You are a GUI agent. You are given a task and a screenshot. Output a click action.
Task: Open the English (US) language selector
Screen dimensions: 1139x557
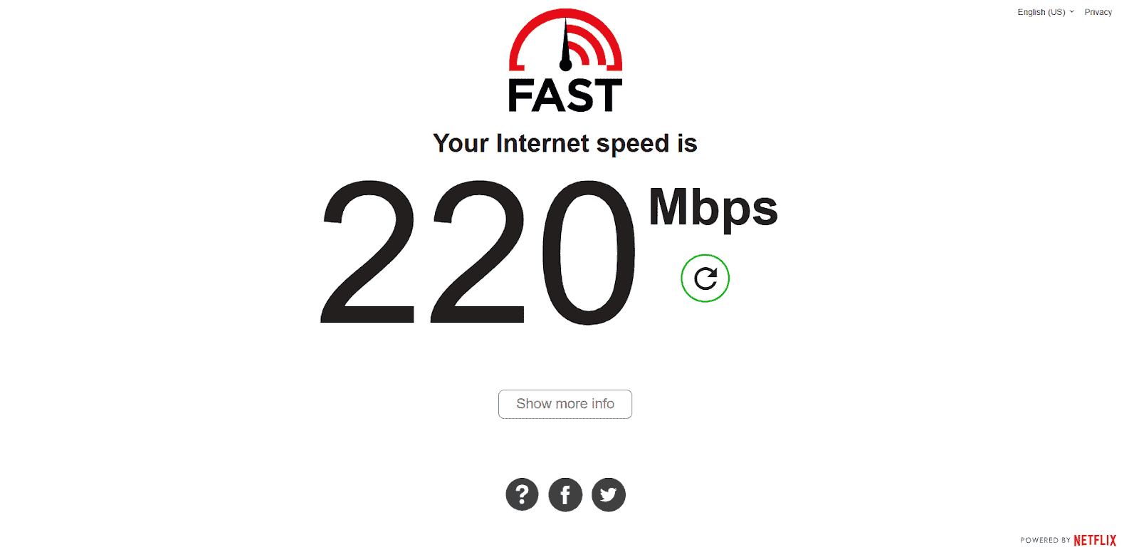coord(1045,12)
